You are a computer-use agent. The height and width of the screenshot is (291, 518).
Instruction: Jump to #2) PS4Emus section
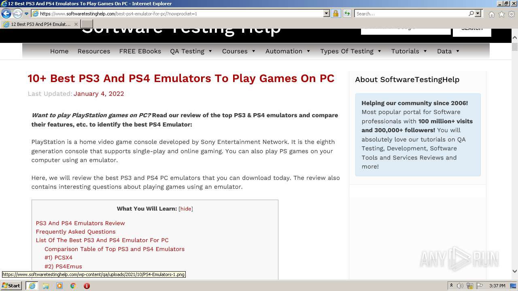pos(63,266)
